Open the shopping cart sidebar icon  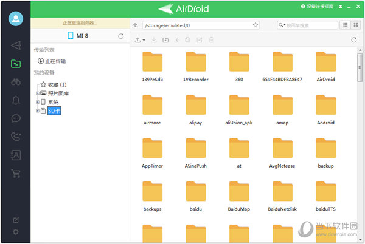tap(16, 173)
